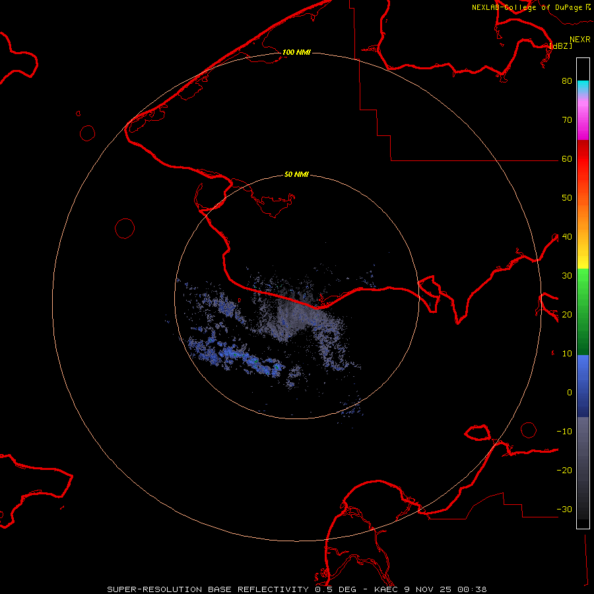Click the magenta band of the color scale

583,119
